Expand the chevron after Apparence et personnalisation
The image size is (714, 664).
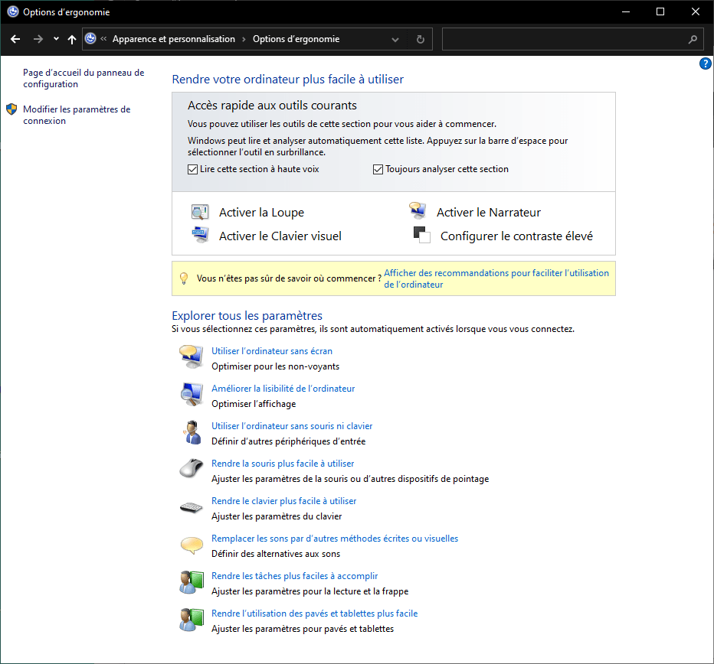point(244,39)
